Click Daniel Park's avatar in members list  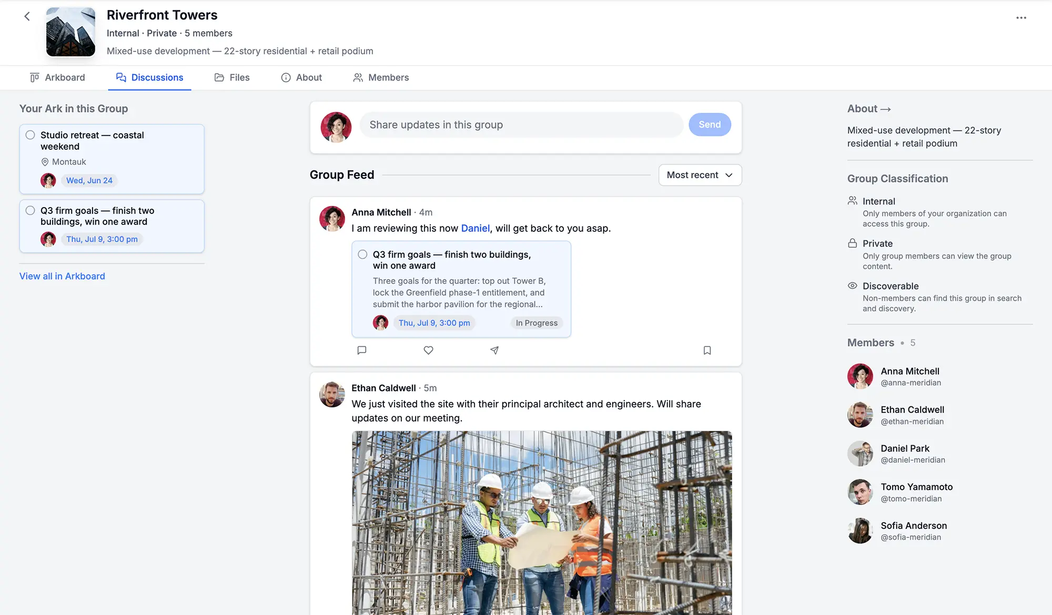point(861,454)
